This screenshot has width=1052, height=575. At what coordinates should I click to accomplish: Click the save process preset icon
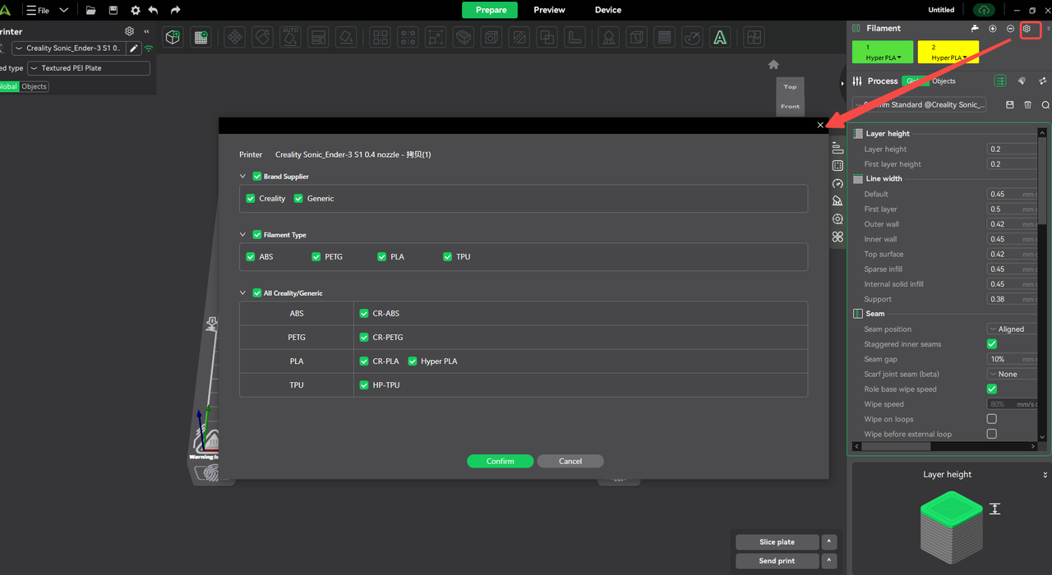coord(1010,105)
